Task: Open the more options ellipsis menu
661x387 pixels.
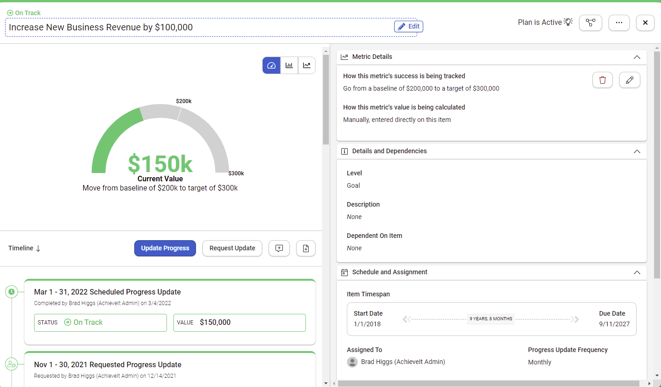Action: tap(619, 23)
